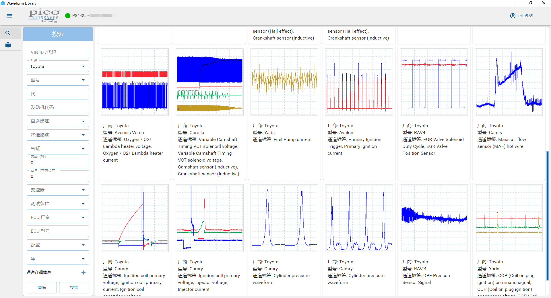This screenshot has width=551, height=298.
Task: Click the 发动机代码 engine code field
Action: [58, 107]
